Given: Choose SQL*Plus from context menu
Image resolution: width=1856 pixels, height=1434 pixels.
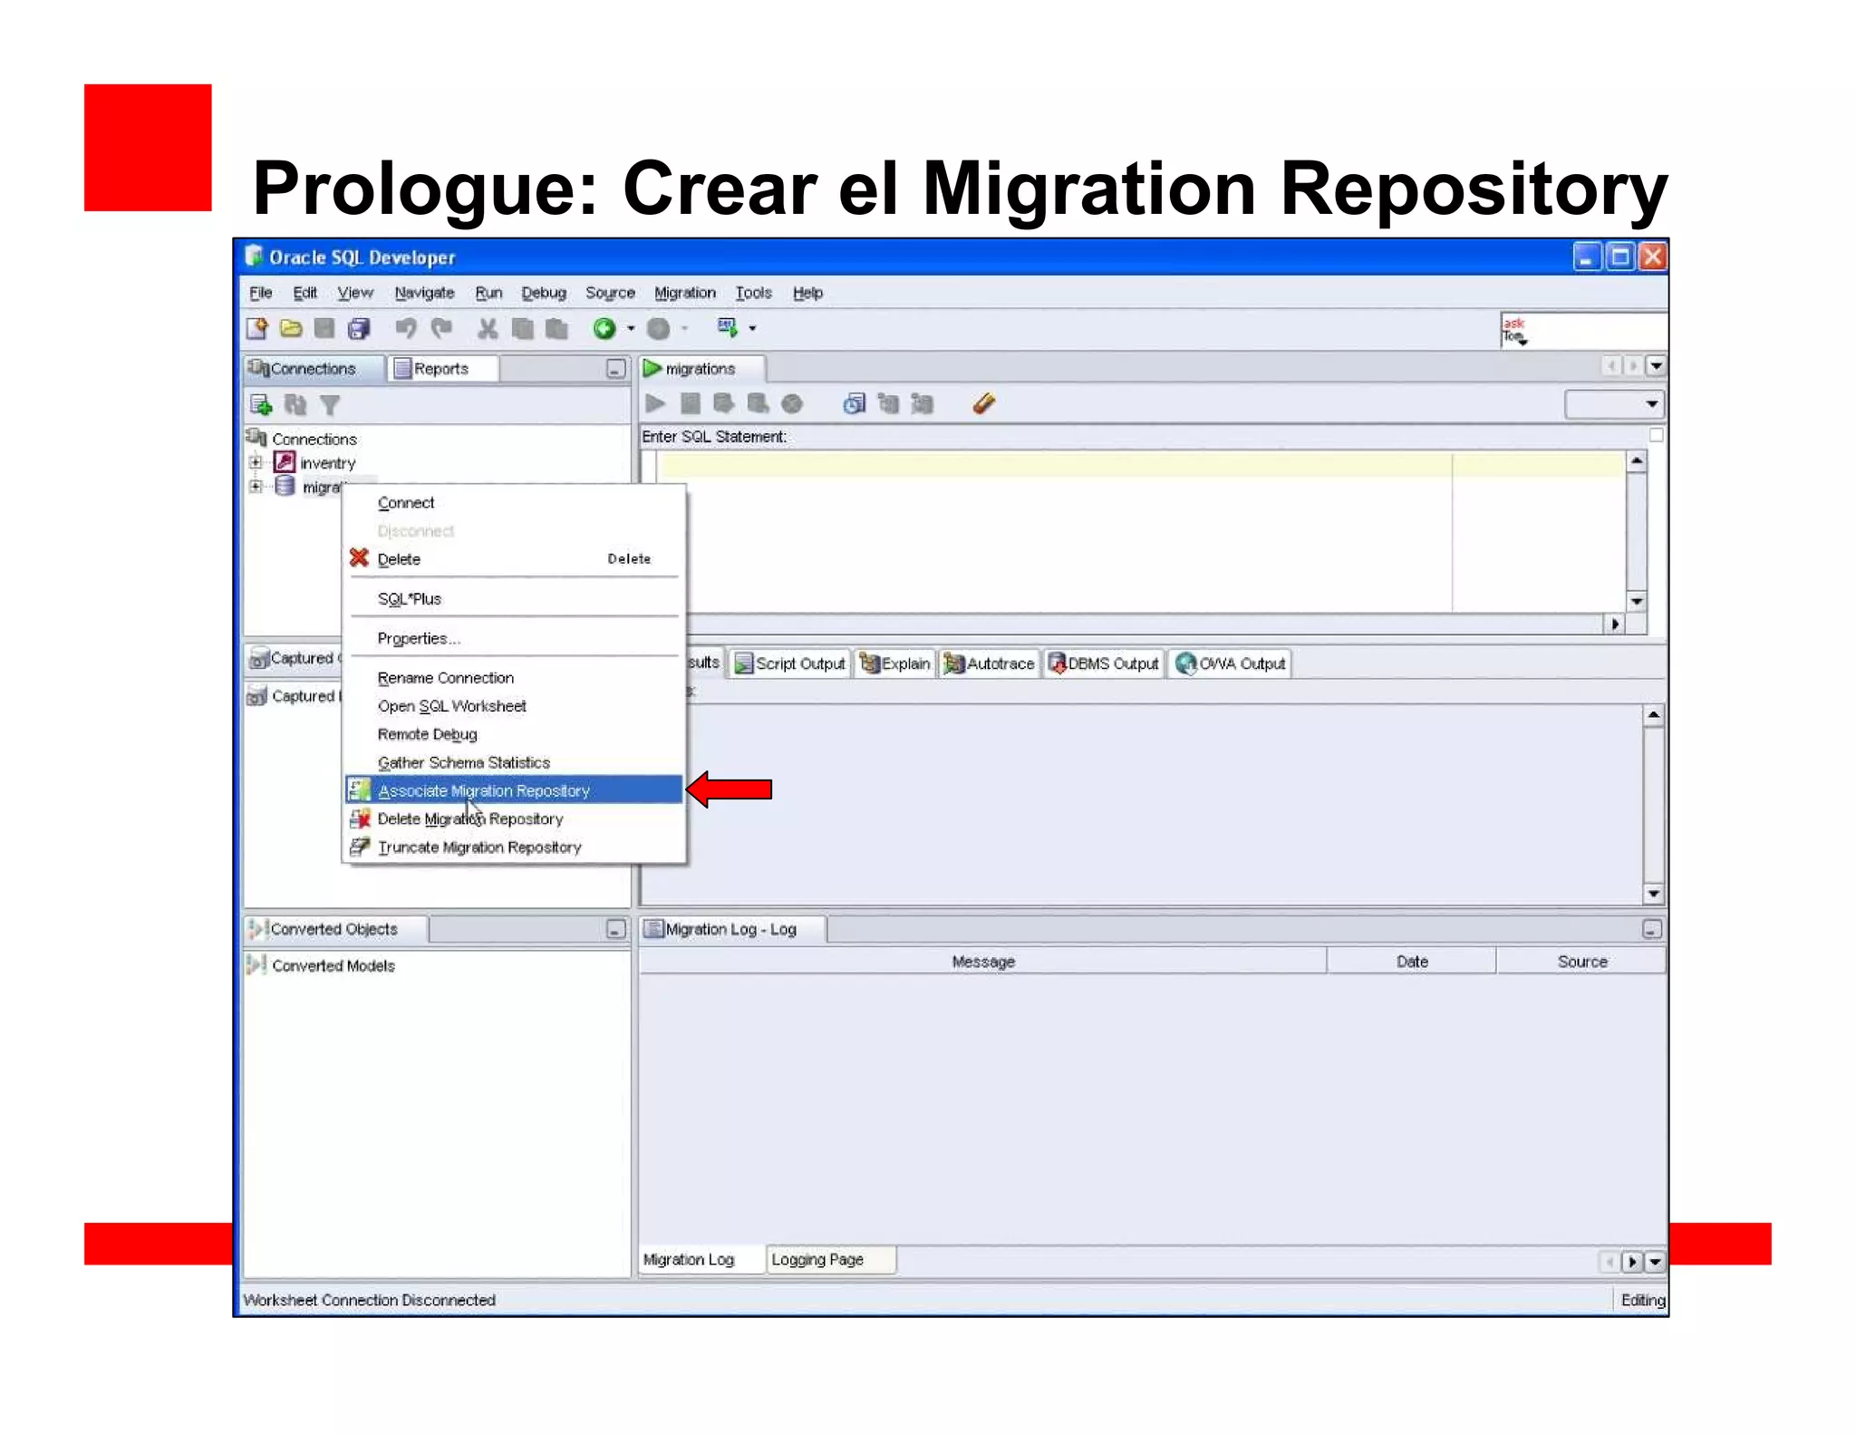Looking at the screenshot, I should pyautogui.click(x=514, y=599).
